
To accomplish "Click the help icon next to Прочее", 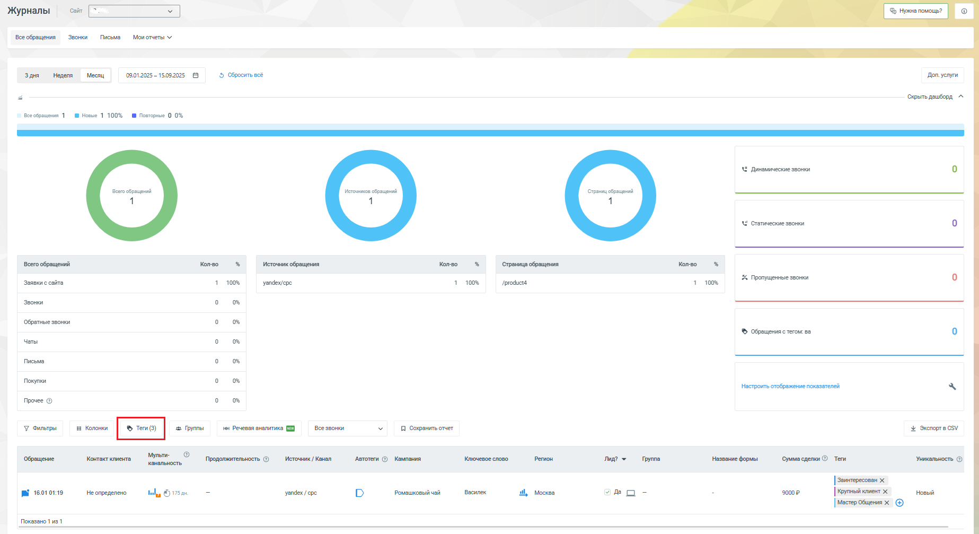I will [x=49, y=401].
